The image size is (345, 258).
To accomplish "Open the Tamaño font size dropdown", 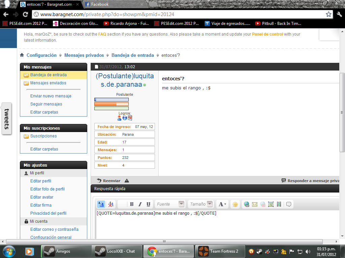I will [x=201, y=204].
